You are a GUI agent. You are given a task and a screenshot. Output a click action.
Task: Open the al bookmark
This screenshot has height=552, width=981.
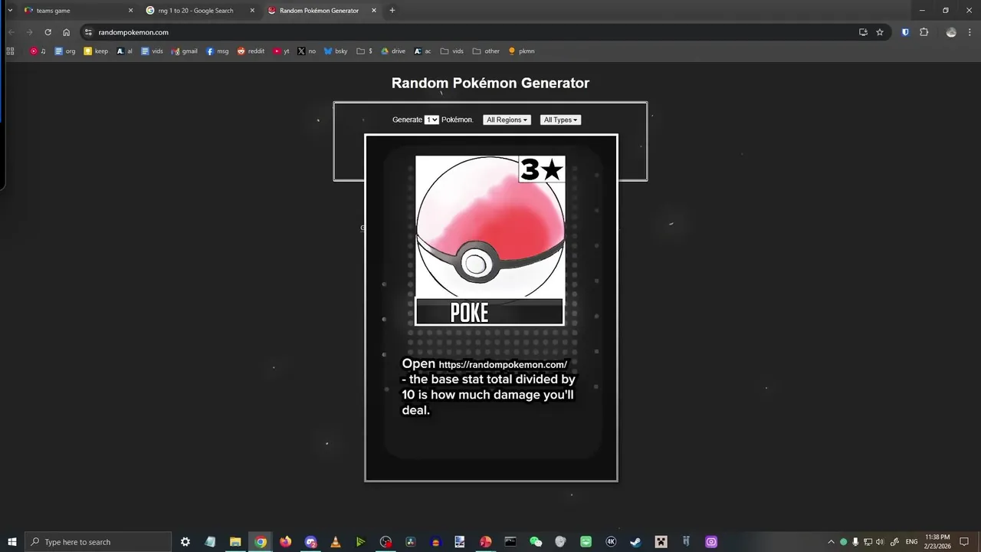pyautogui.click(x=124, y=51)
